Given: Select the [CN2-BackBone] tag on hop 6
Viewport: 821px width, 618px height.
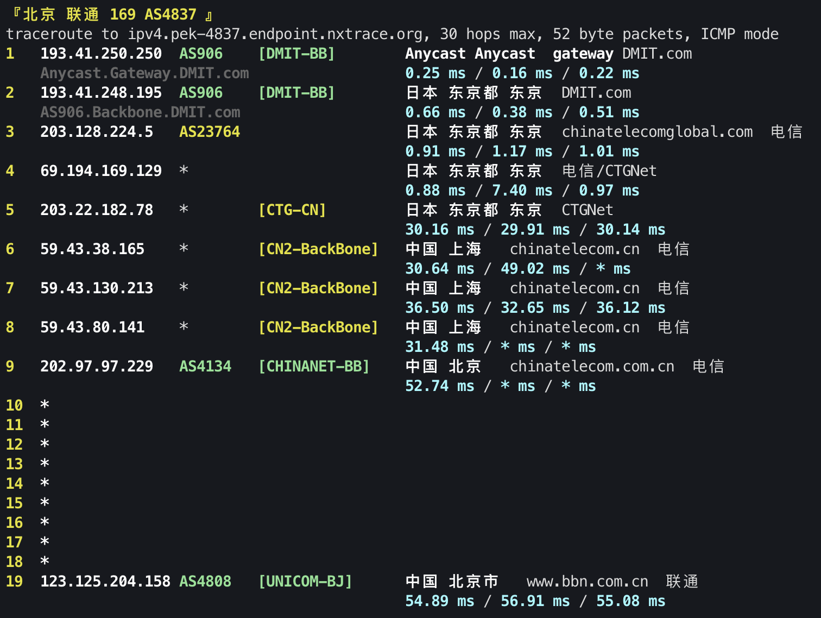Looking at the screenshot, I should click(318, 249).
